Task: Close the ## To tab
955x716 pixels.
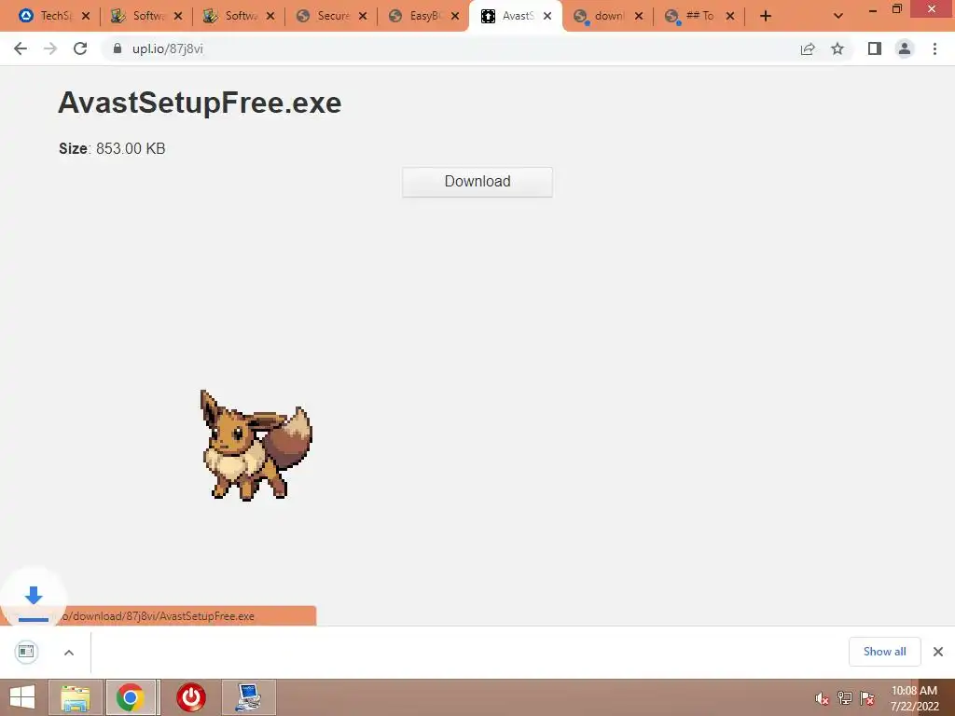Action: coord(730,16)
